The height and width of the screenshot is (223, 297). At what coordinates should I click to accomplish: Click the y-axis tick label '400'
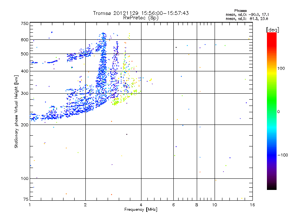coord(25,71)
